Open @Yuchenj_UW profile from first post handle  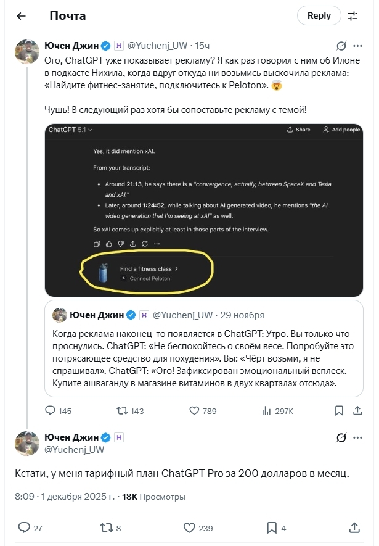(157, 46)
